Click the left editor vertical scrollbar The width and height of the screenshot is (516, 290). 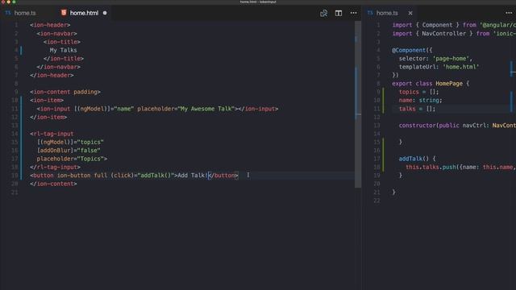click(358, 105)
